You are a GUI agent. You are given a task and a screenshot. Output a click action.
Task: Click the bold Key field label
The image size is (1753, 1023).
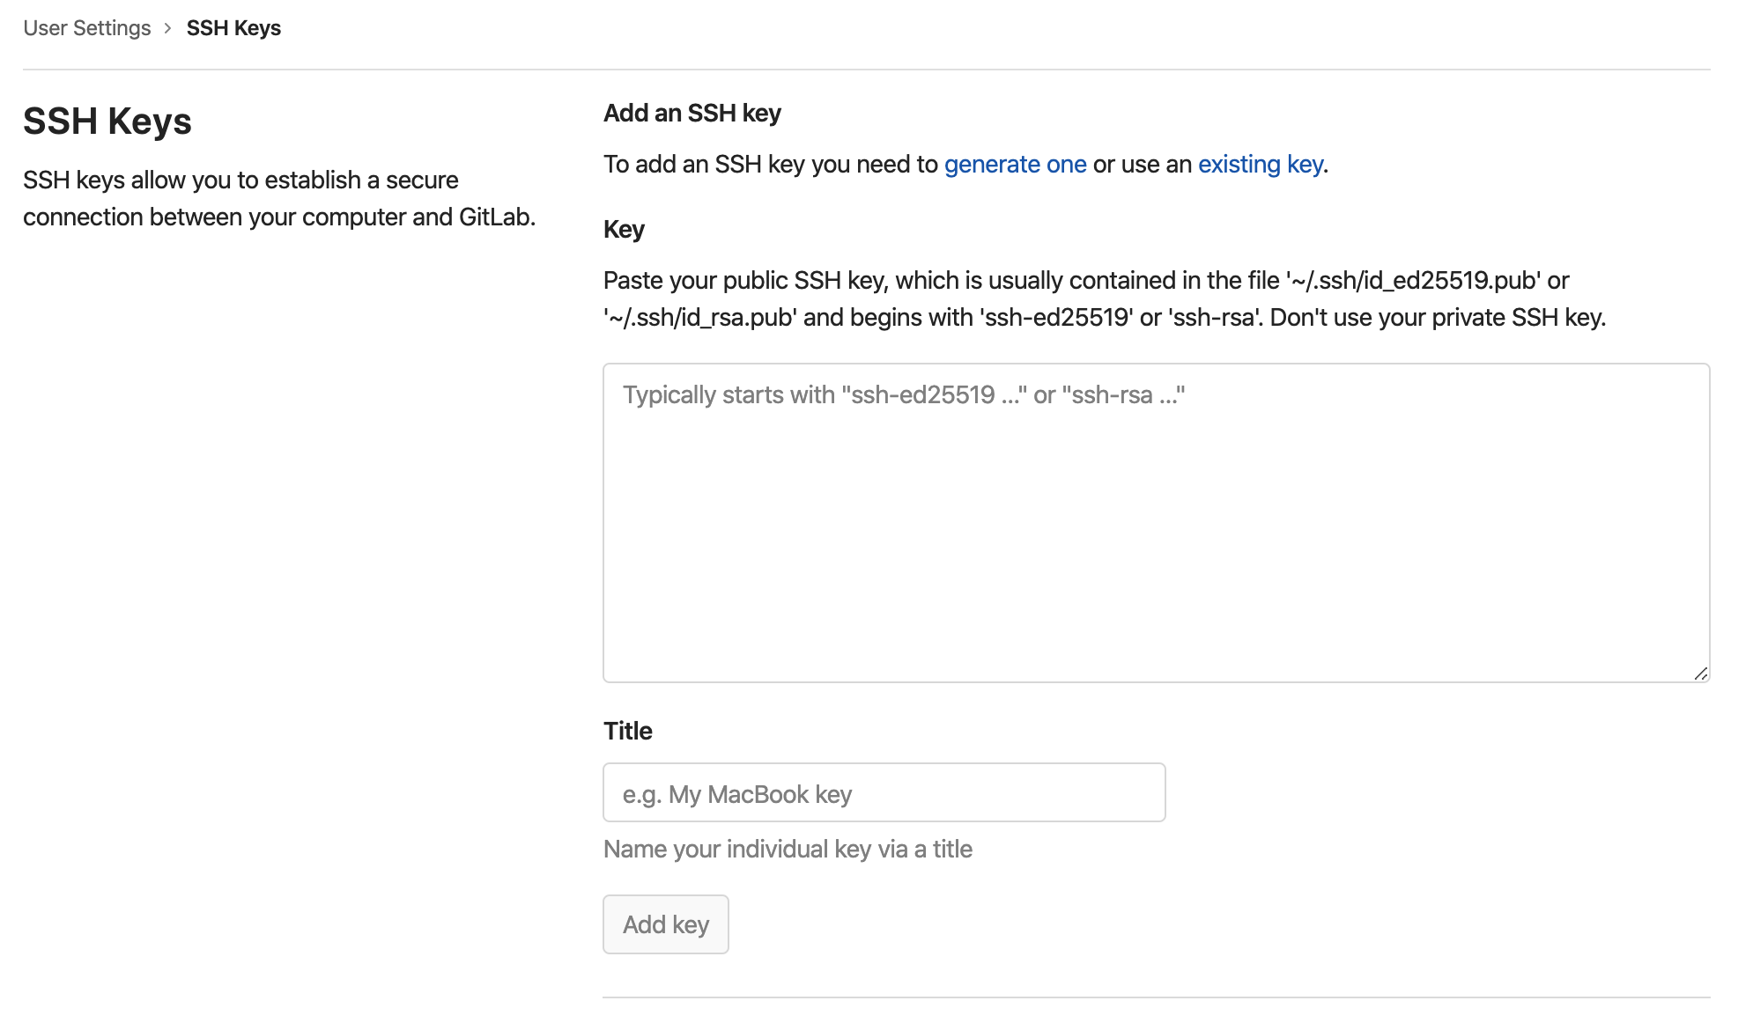624,230
